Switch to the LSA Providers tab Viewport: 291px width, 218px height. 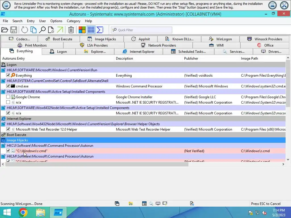coord(94,45)
